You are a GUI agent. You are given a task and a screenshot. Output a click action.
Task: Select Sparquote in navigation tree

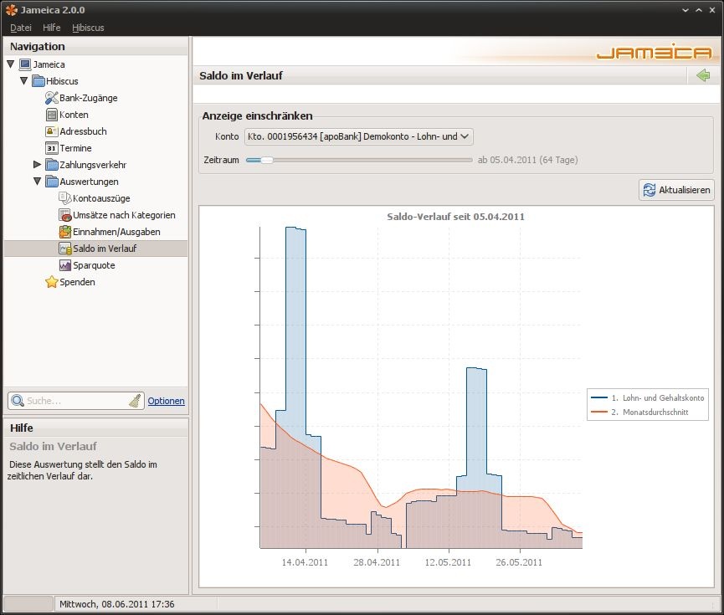(x=94, y=265)
